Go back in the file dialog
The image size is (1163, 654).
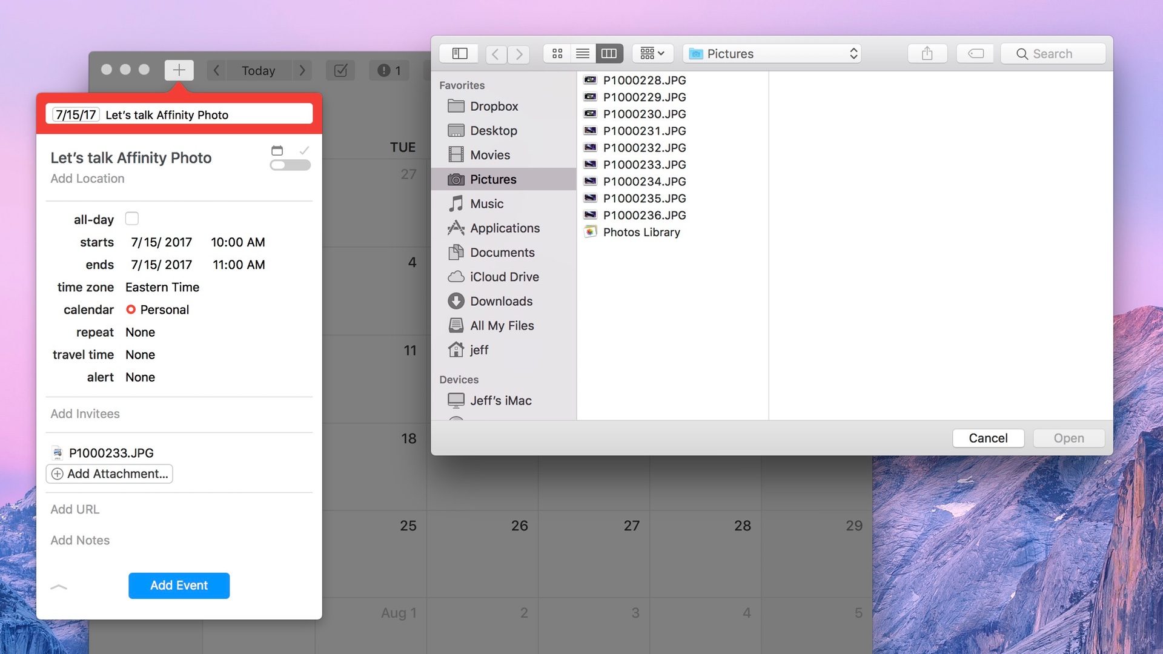click(496, 54)
